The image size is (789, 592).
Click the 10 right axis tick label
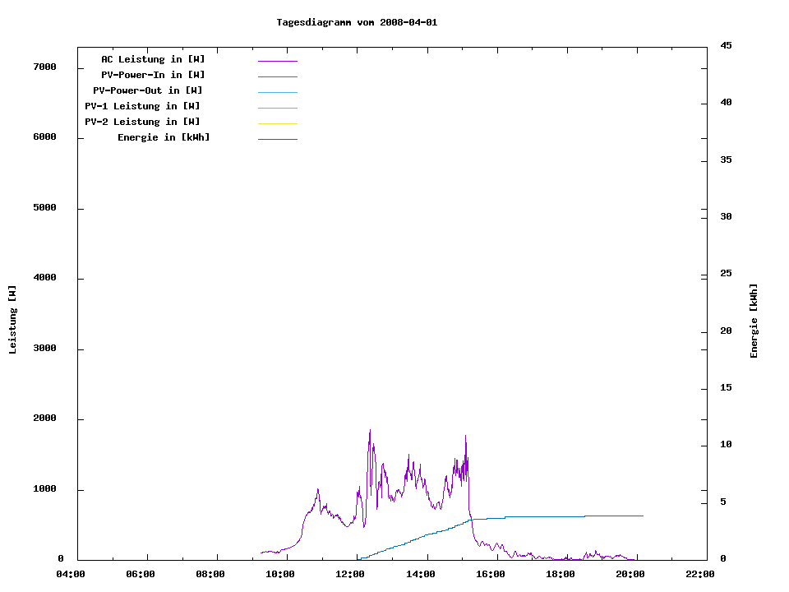click(x=726, y=445)
